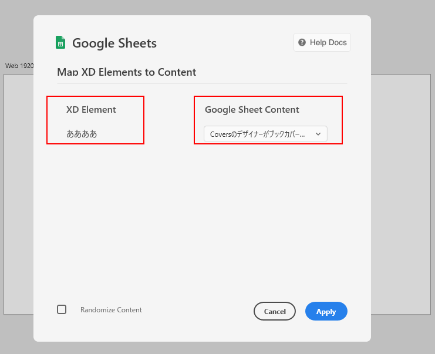The height and width of the screenshot is (354, 435).
Task: Click the Randomize Content label text
Action: point(111,309)
